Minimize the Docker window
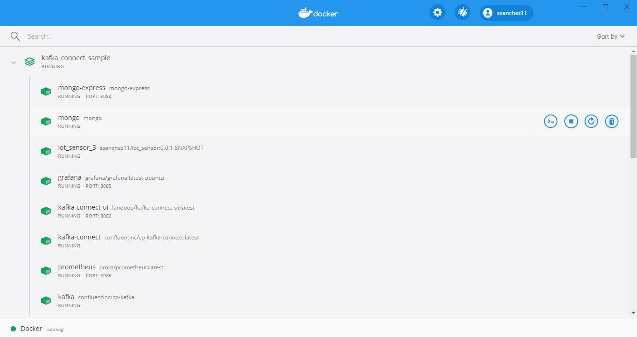This screenshot has height=337, width=637. (x=584, y=7)
